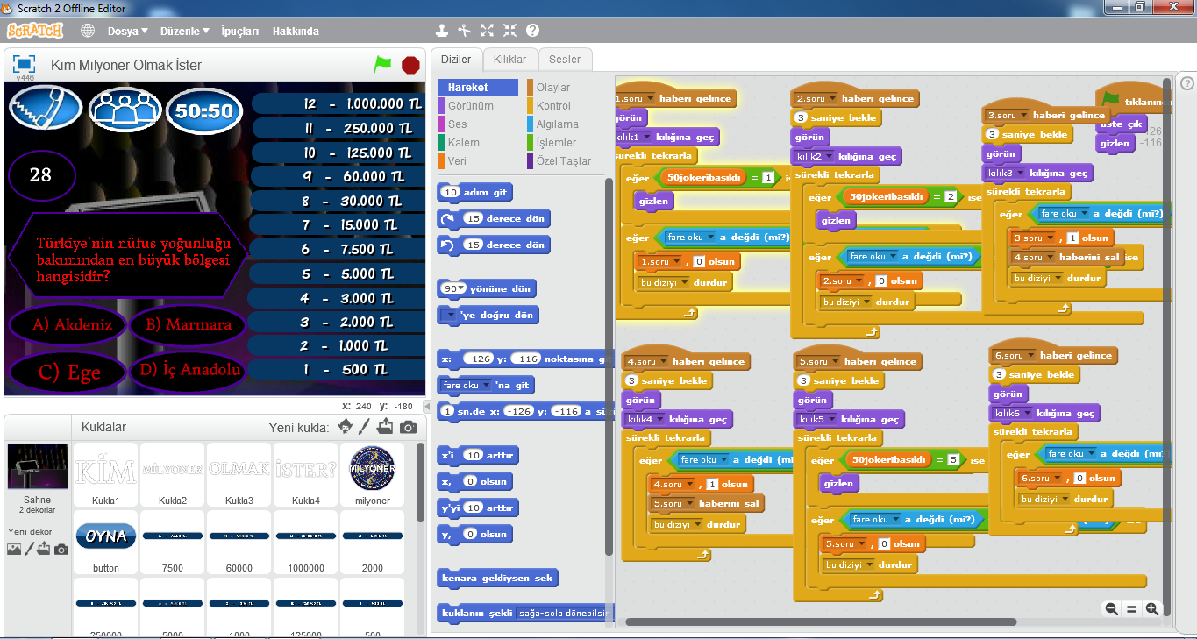Create a new sprite from camera

pyautogui.click(x=408, y=428)
